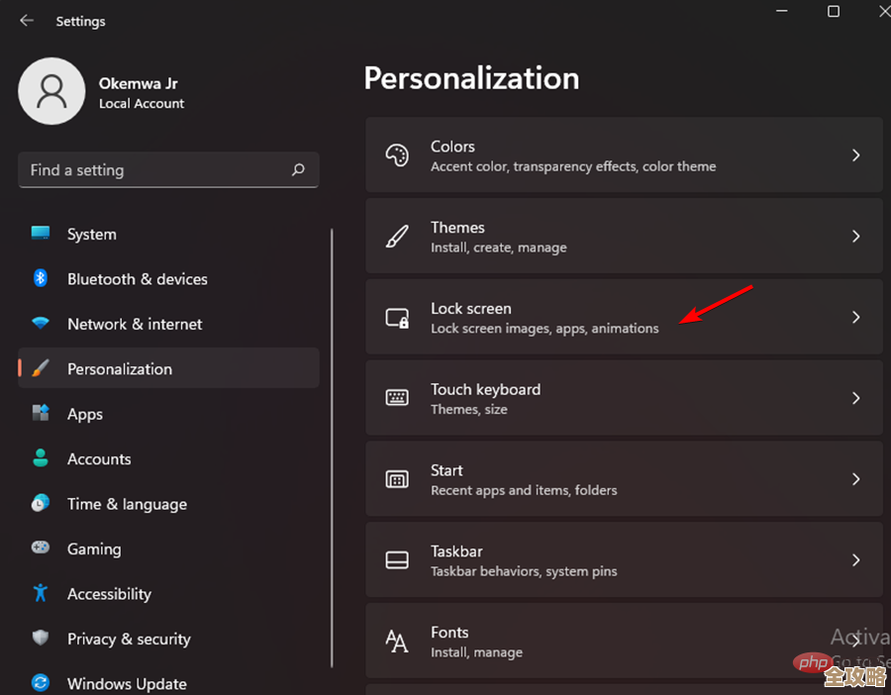Switch to the Apps section
Image resolution: width=891 pixels, height=695 pixels.
[x=84, y=414]
